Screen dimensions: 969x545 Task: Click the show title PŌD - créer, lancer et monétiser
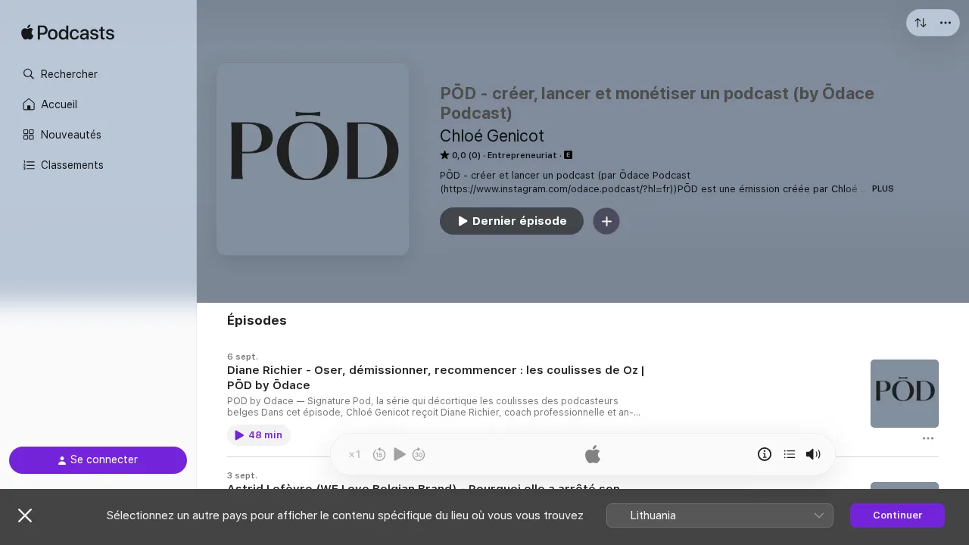click(657, 103)
